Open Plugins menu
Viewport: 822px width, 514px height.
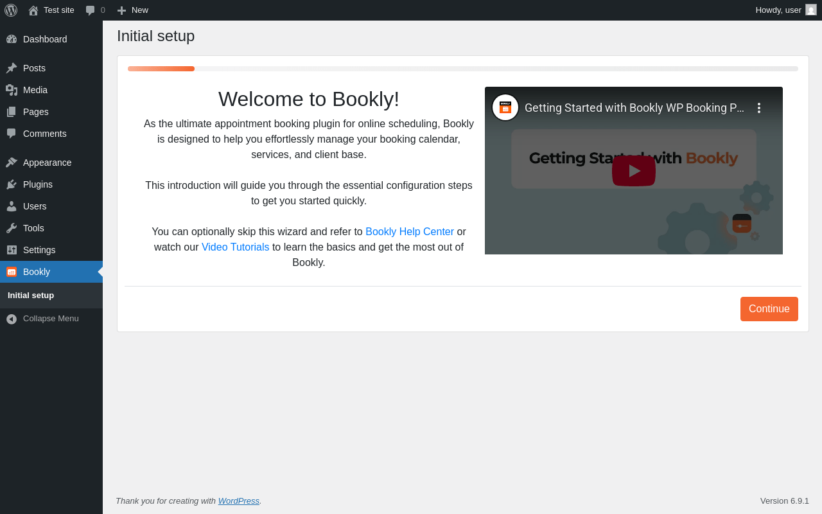click(38, 184)
